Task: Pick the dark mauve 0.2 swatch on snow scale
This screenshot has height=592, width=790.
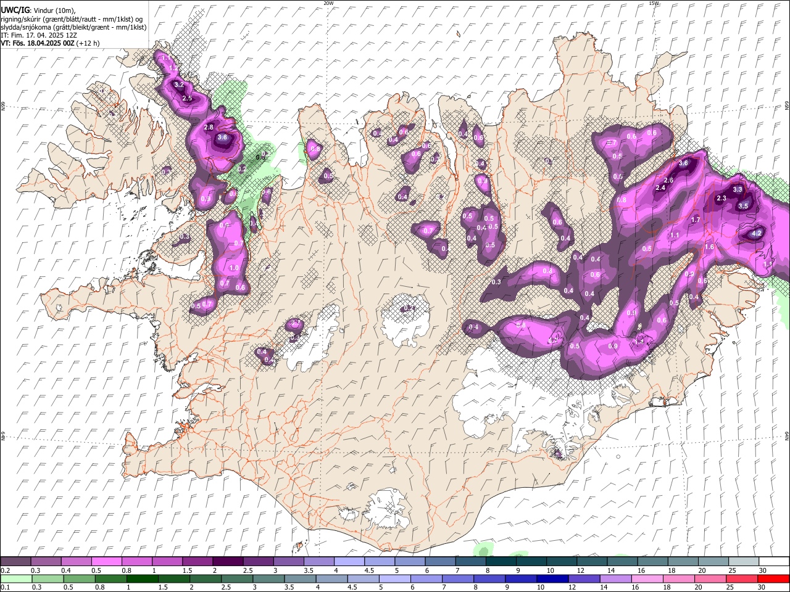Action: click(x=15, y=562)
